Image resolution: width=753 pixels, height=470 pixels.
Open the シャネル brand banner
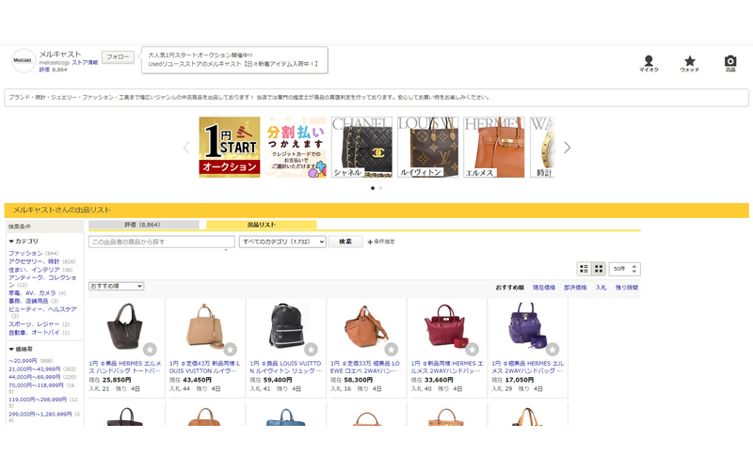361,148
